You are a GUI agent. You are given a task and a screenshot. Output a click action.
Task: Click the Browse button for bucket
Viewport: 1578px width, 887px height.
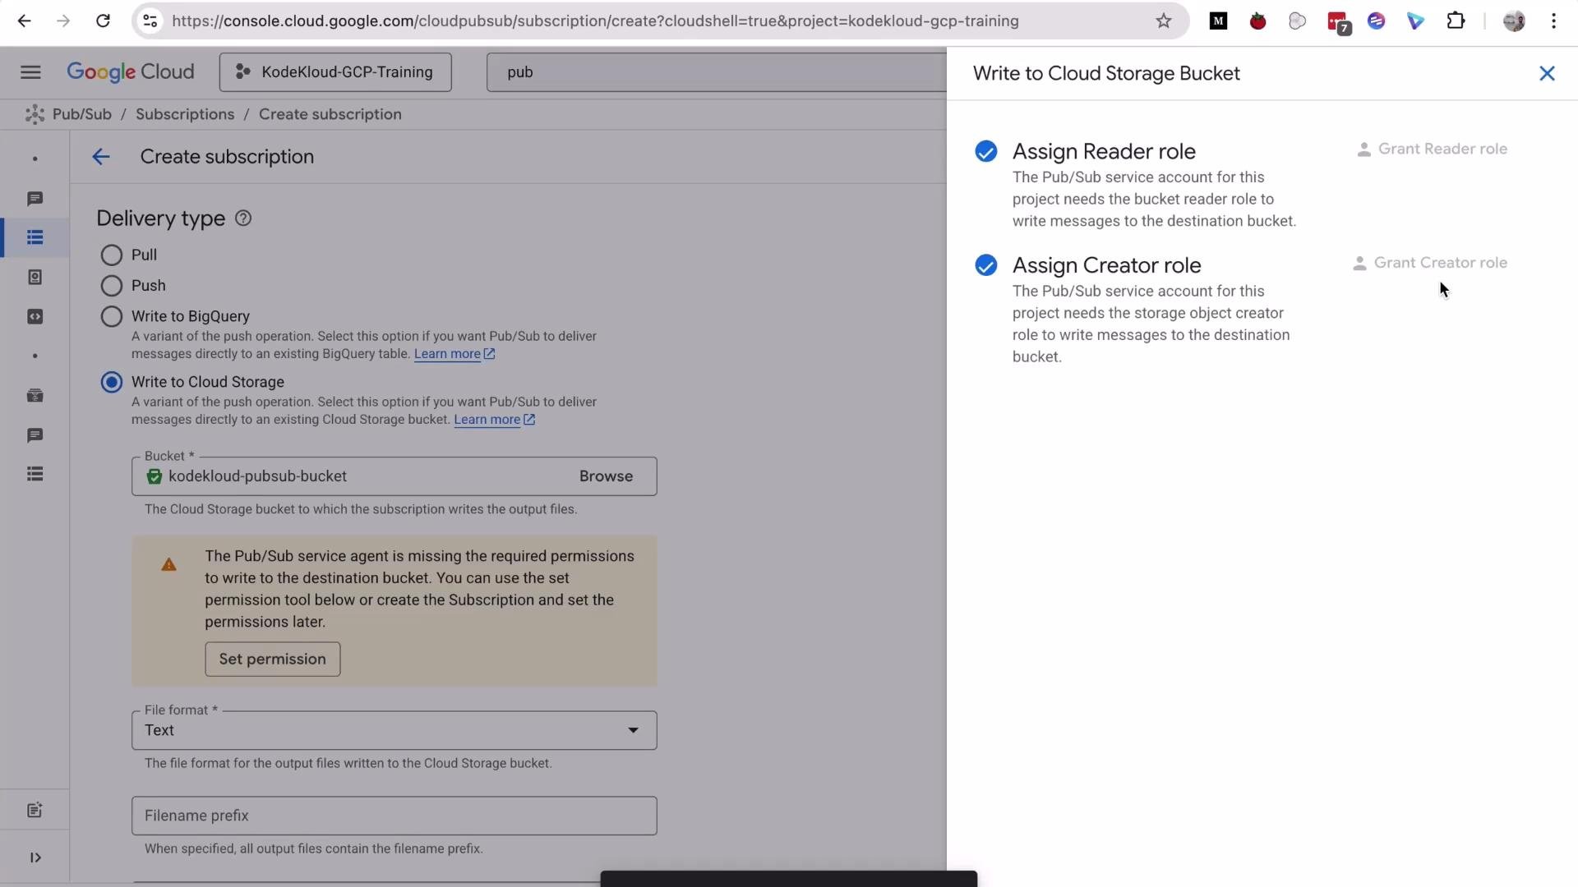coord(606,476)
